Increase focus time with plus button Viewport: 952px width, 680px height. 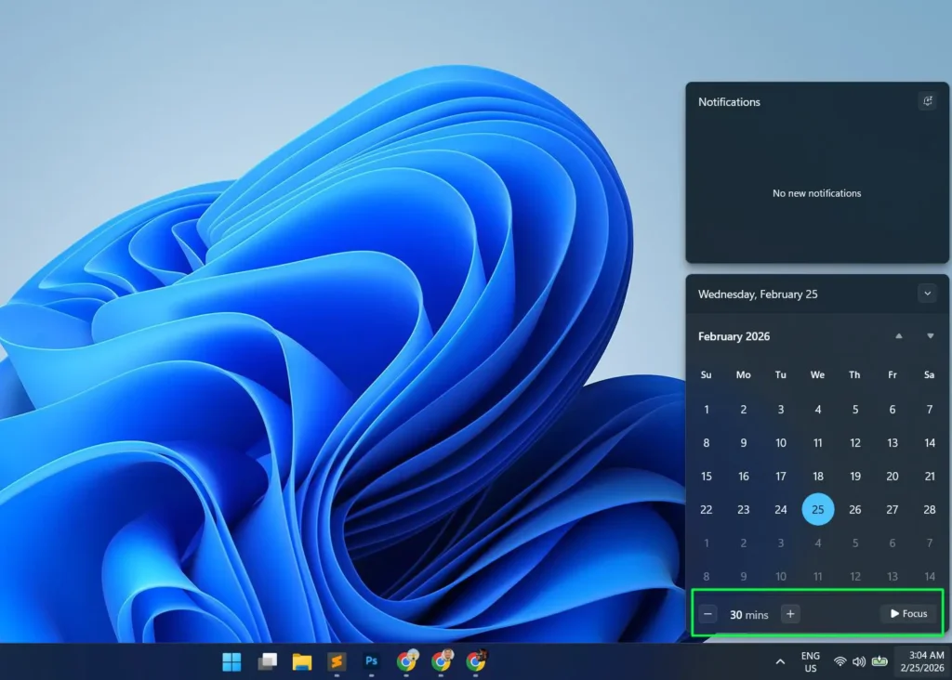[790, 614]
